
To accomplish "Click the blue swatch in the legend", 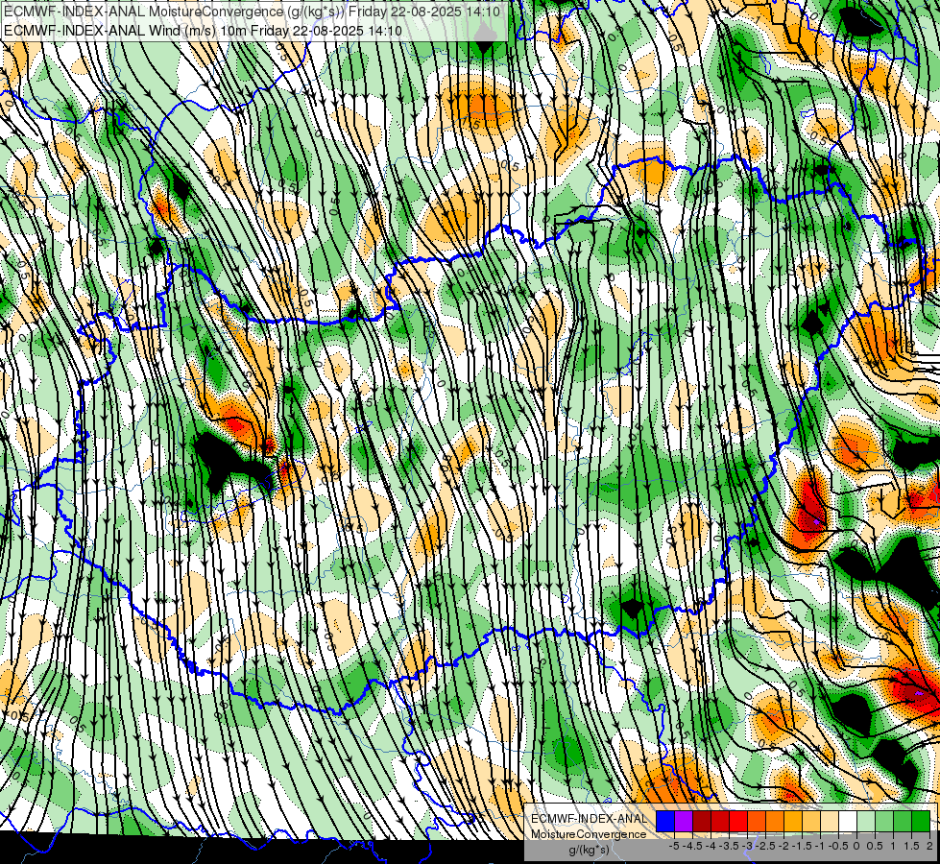I will coord(665,821).
